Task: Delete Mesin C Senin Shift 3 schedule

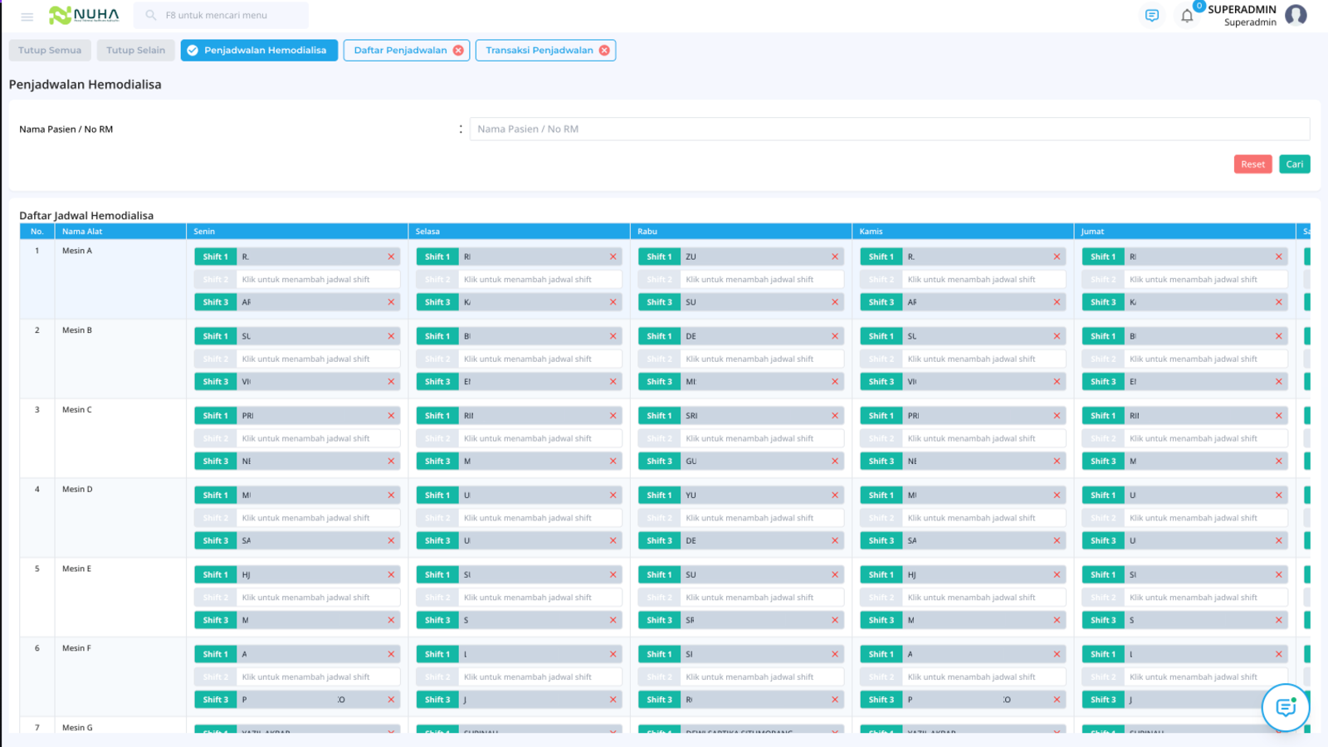Action: coord(391,461)
